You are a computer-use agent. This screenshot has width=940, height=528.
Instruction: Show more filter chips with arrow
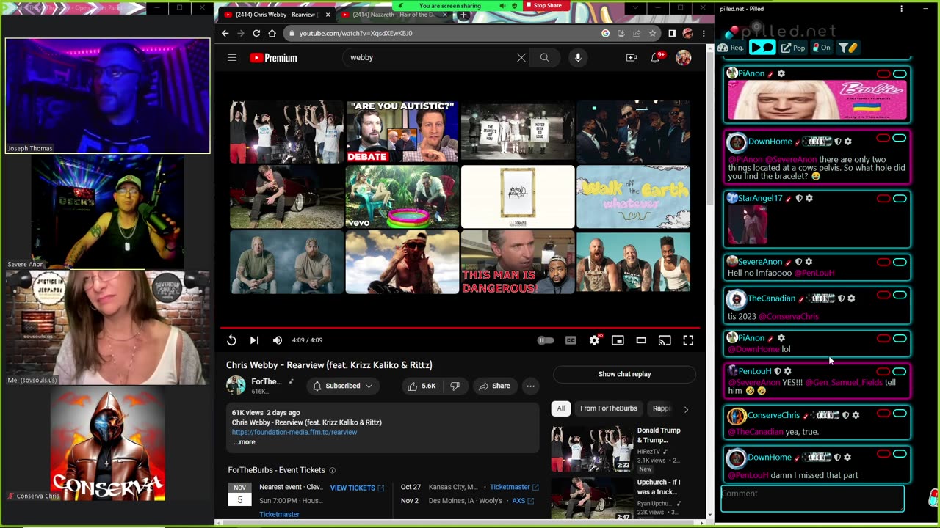pyautogui.click(x=686, y=409)
